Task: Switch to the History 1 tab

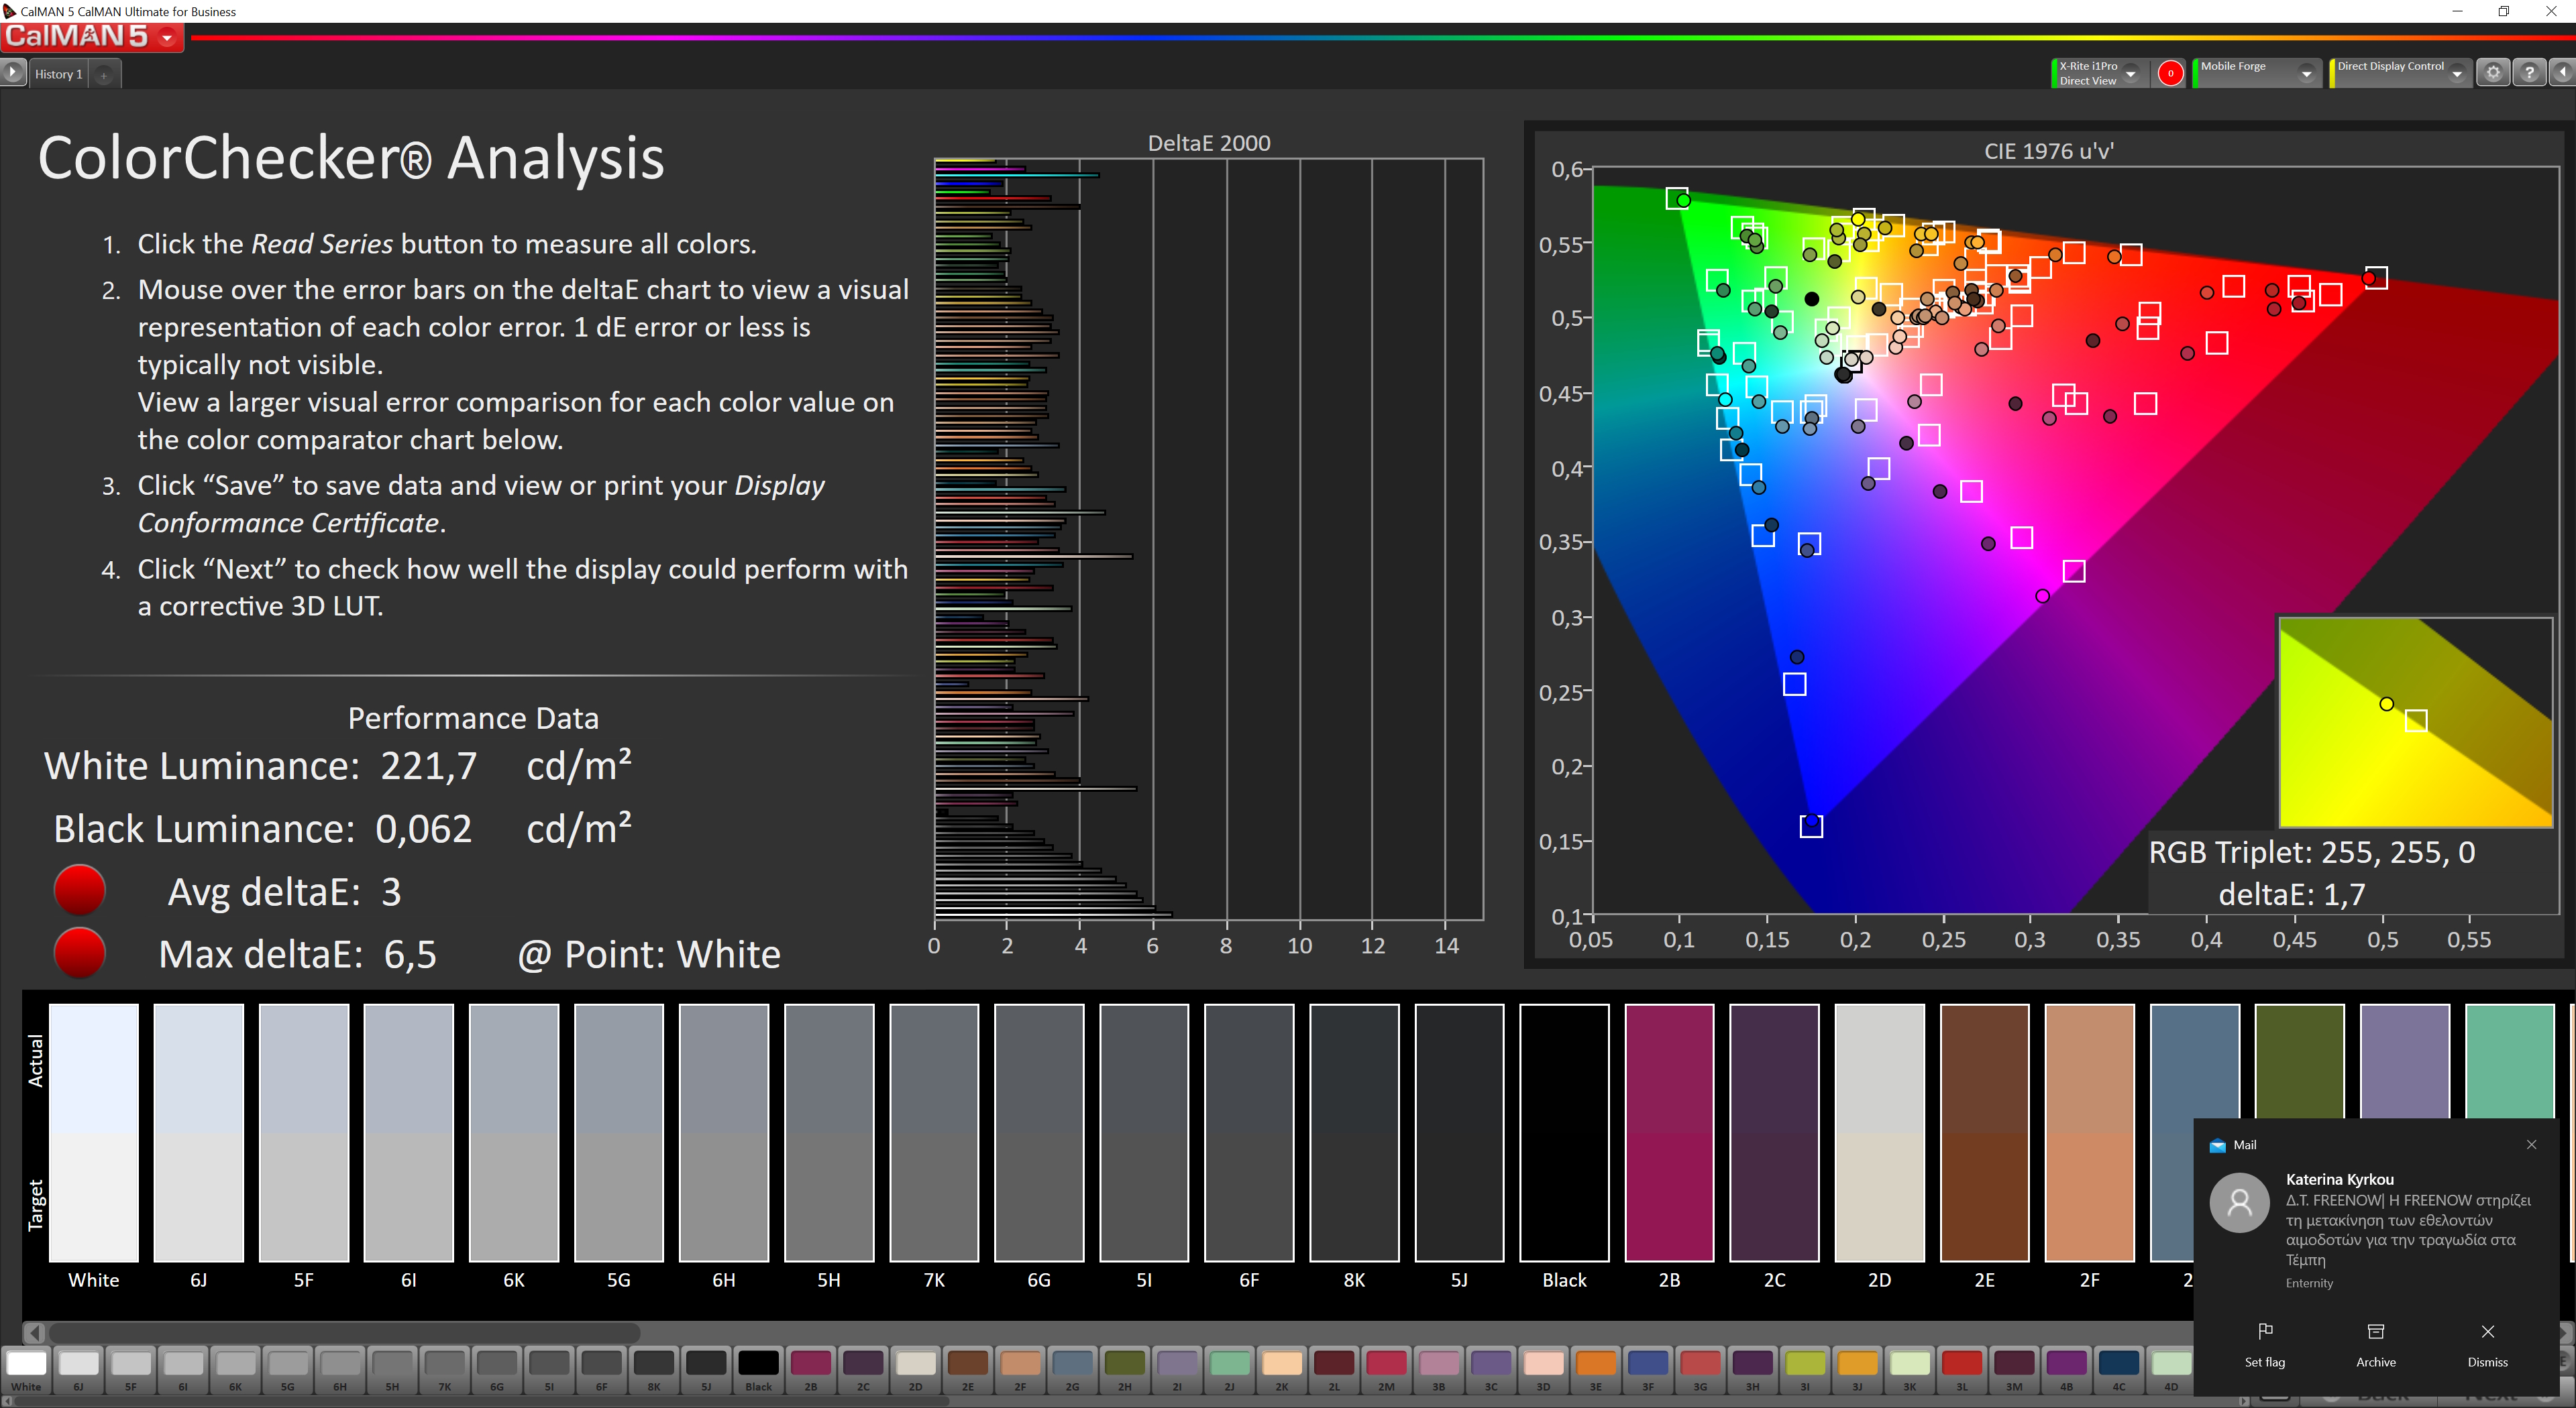Action: coord(58,74)
